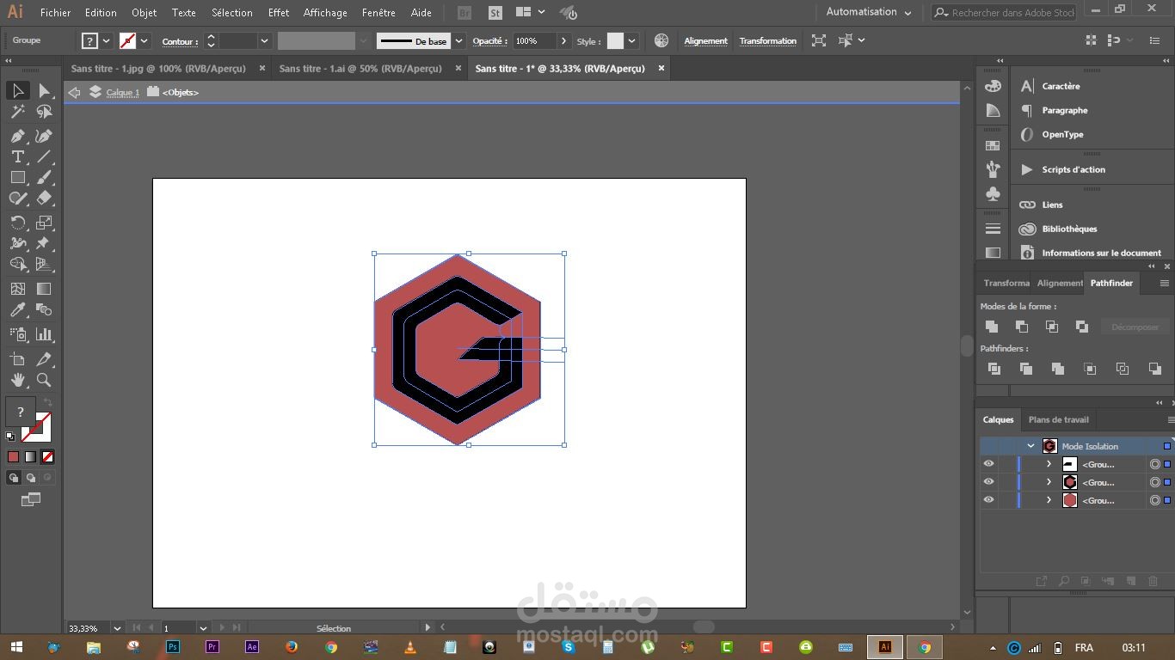Switch to Sans titre - 1.jpg document tab
This screenshot has height=660, width=1175.
[158, 69]
